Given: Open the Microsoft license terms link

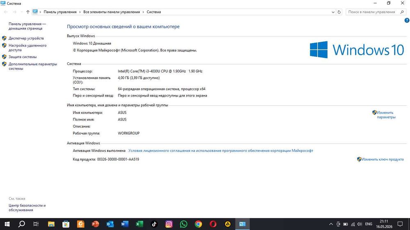Looking at the screenshot, I should click(221, 151).
